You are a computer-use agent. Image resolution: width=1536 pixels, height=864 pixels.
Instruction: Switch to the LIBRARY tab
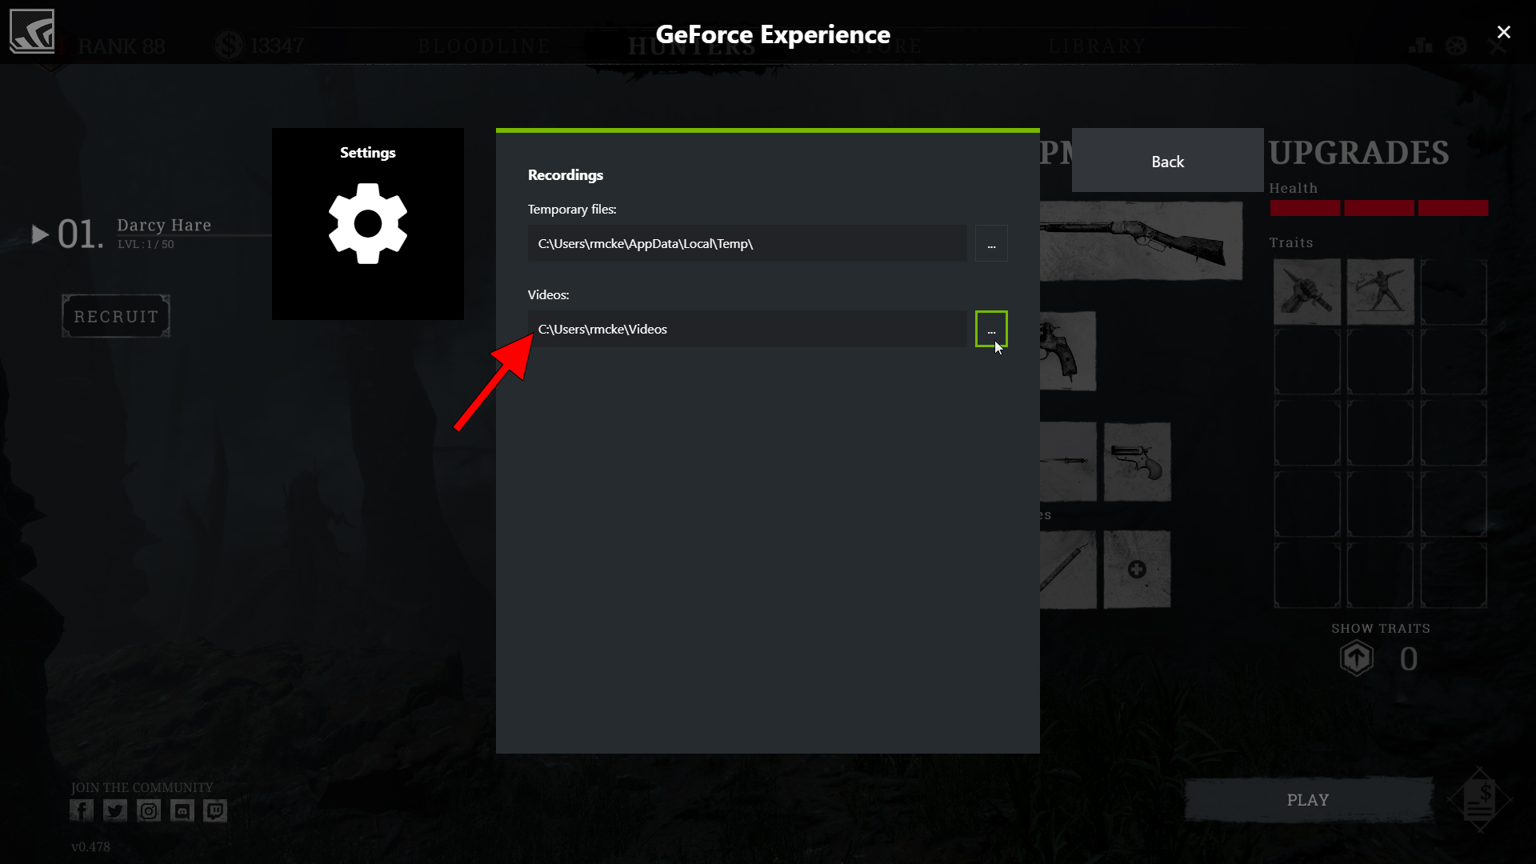point(1098,46)
